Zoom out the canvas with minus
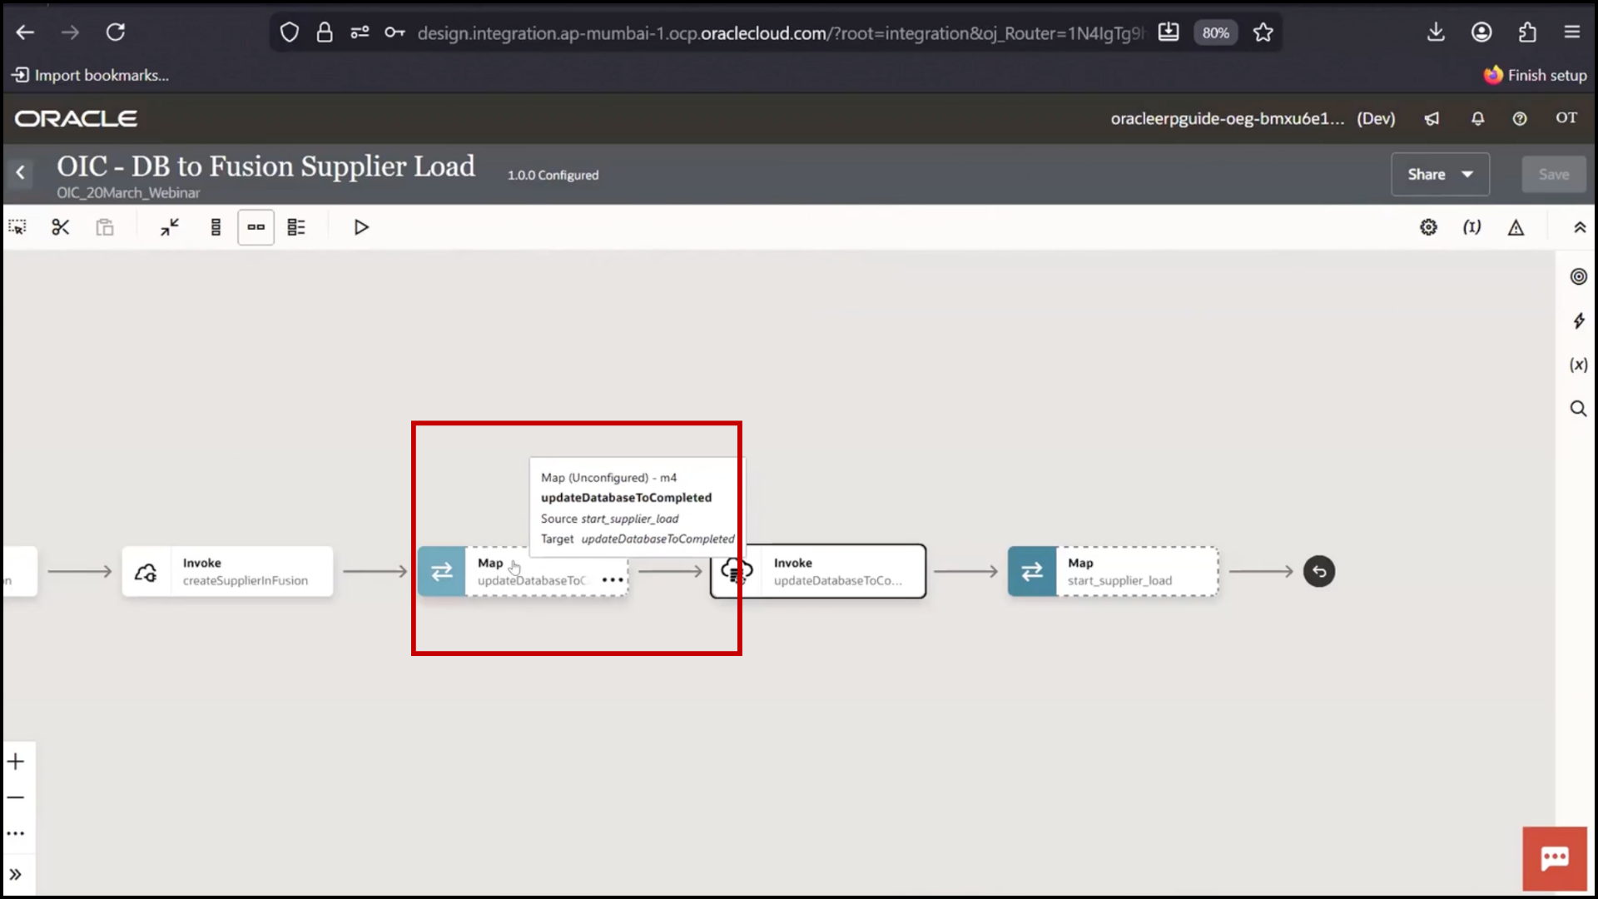This screenshot has height=899, width=1598. tap(16, 797)
